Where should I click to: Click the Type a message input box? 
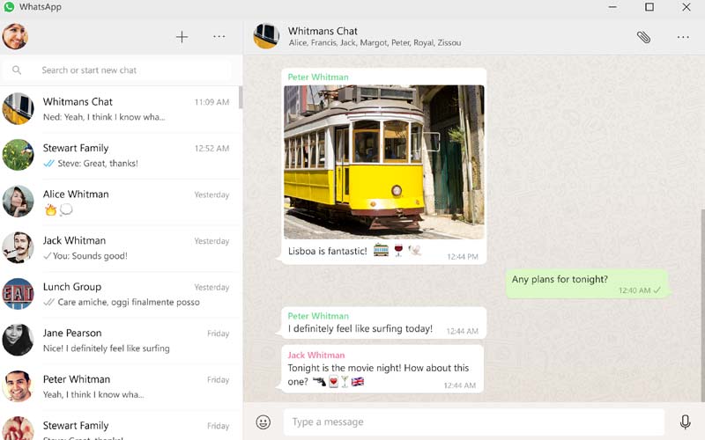(x=473, y=422)
